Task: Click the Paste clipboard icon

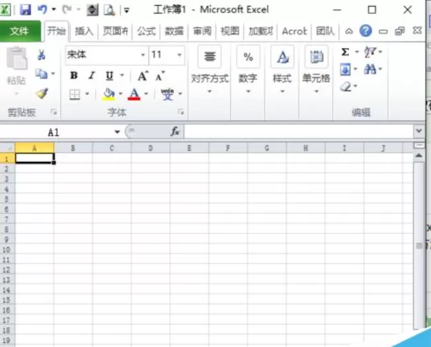Action: tap(17, 58)
